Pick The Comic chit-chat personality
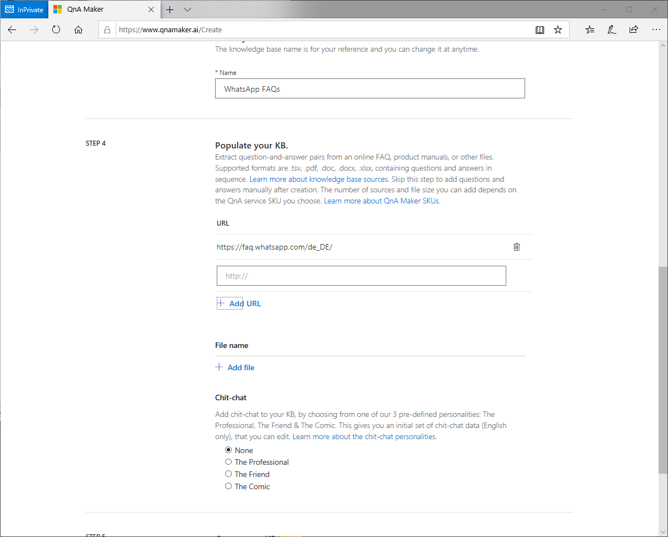This screenshot has width=668, height=537. click(x=228, y=486)
